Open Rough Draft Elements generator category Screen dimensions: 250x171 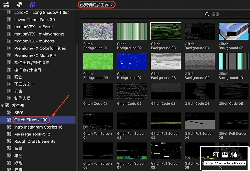click(x=35, y=141)
